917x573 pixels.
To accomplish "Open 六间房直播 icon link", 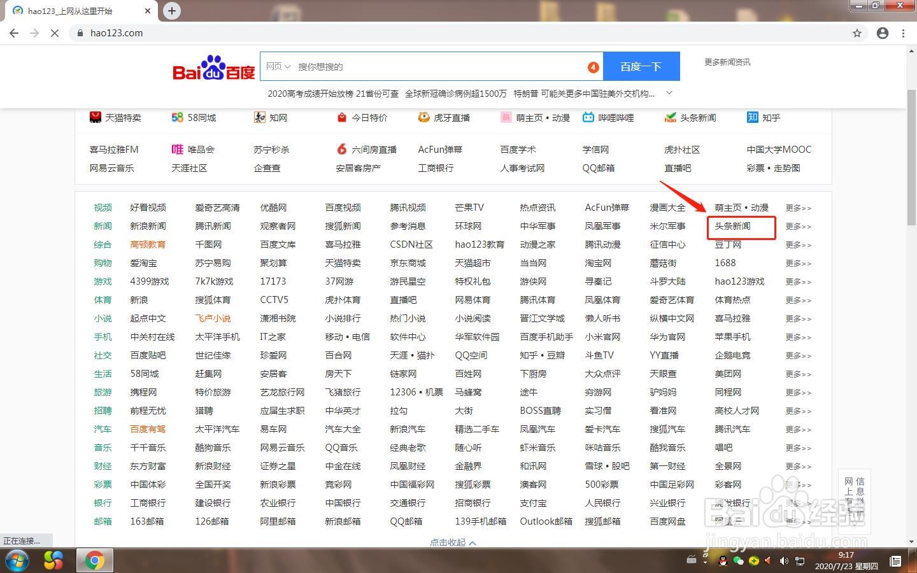I will tap(342, 149).
